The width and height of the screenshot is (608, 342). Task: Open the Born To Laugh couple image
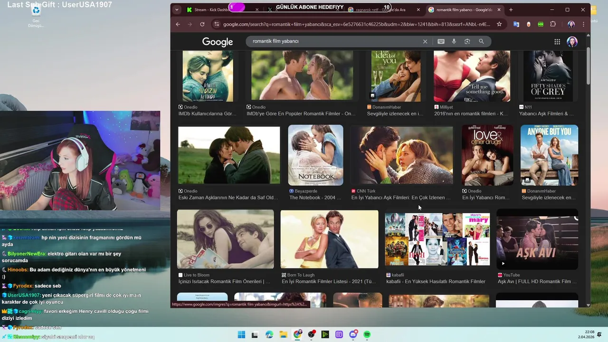[330, 239]
